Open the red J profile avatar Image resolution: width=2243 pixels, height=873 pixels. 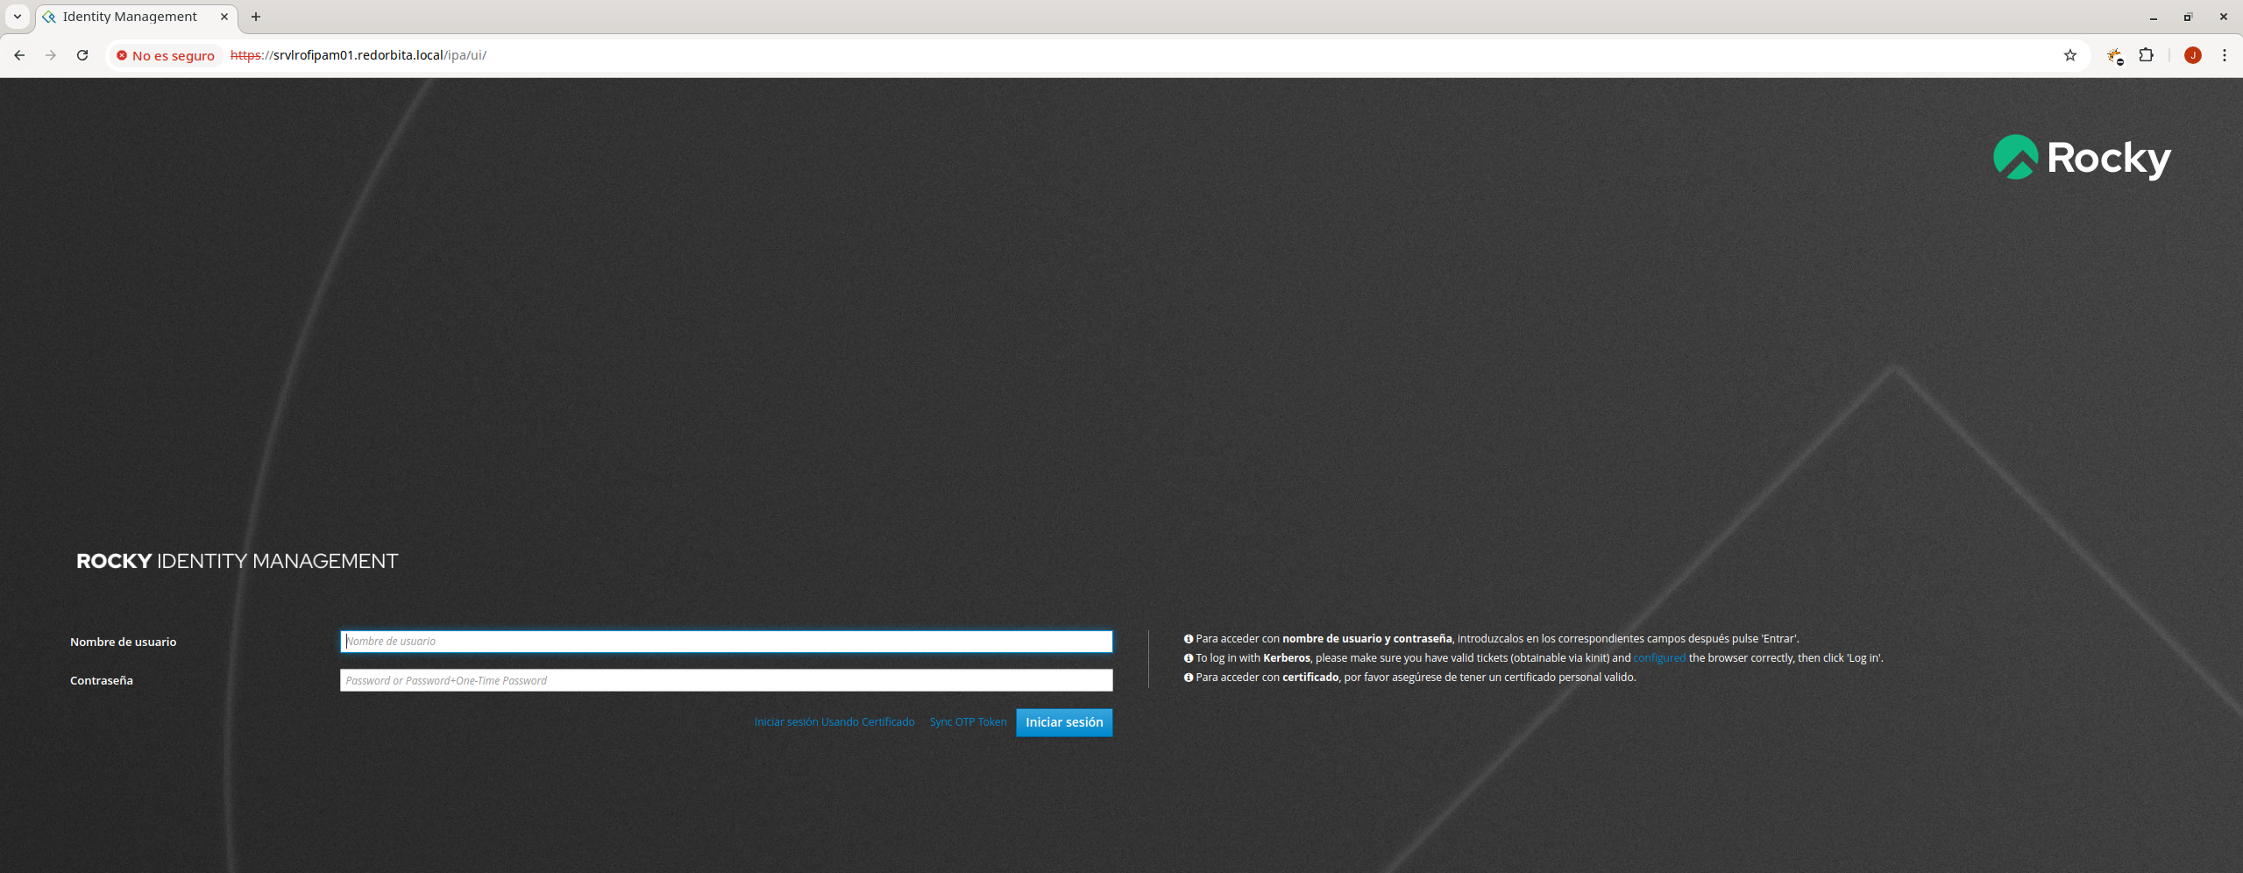[x=2192, y=55]
